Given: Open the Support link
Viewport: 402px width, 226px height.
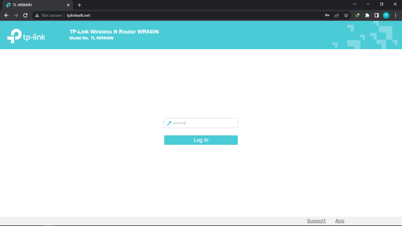Looking at the screenshot, I should pyautogui.click(x=316, y=221).
